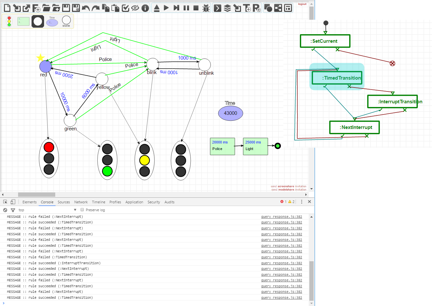
Task: Create a new model with the blank page icon
Action: coord(7,8)
